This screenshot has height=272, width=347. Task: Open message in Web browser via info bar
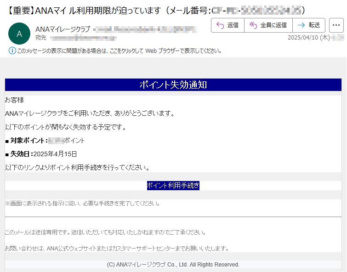(x=119, y=51)
